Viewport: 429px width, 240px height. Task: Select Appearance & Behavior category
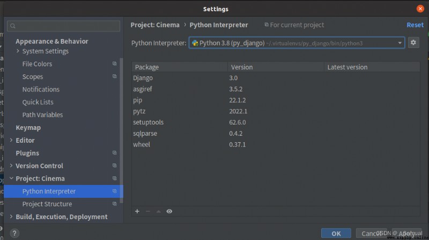pyautogui.click(x=52, y=41)
